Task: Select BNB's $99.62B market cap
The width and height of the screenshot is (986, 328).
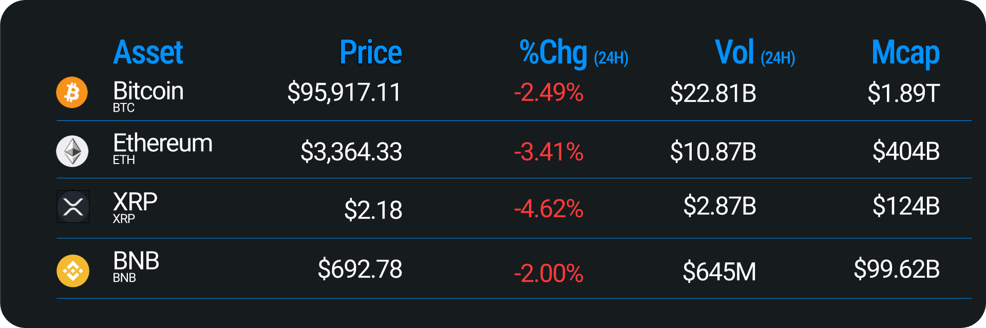Action: click(897, 270)
